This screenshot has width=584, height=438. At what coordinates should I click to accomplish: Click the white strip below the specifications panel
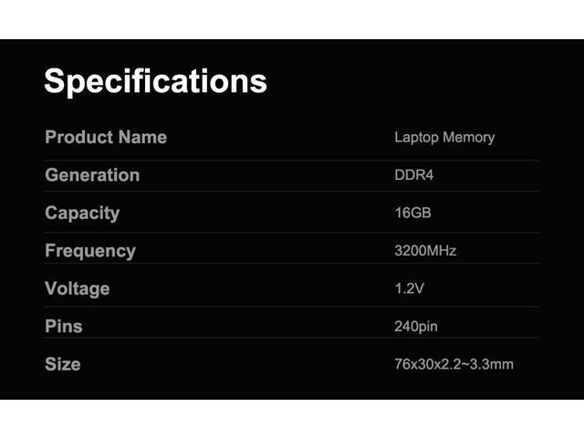292,419
